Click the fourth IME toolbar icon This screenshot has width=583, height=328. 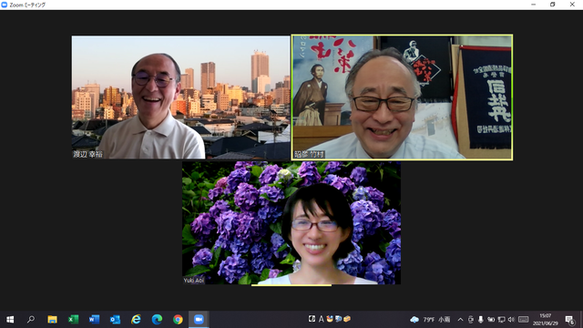pyautogui.click(x=338, y=319)
